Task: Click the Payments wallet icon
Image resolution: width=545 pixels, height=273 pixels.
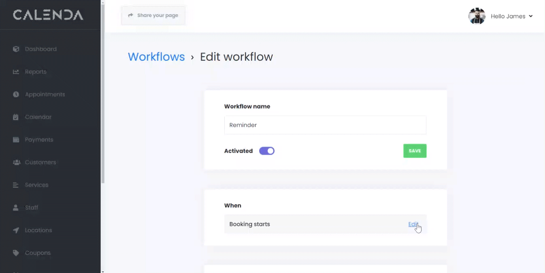Action: click(x=16, y=140)
